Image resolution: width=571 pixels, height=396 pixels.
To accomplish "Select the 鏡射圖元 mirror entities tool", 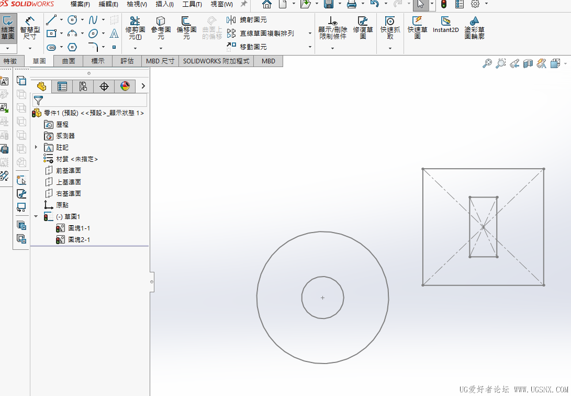I will click(x=248, y=20).
